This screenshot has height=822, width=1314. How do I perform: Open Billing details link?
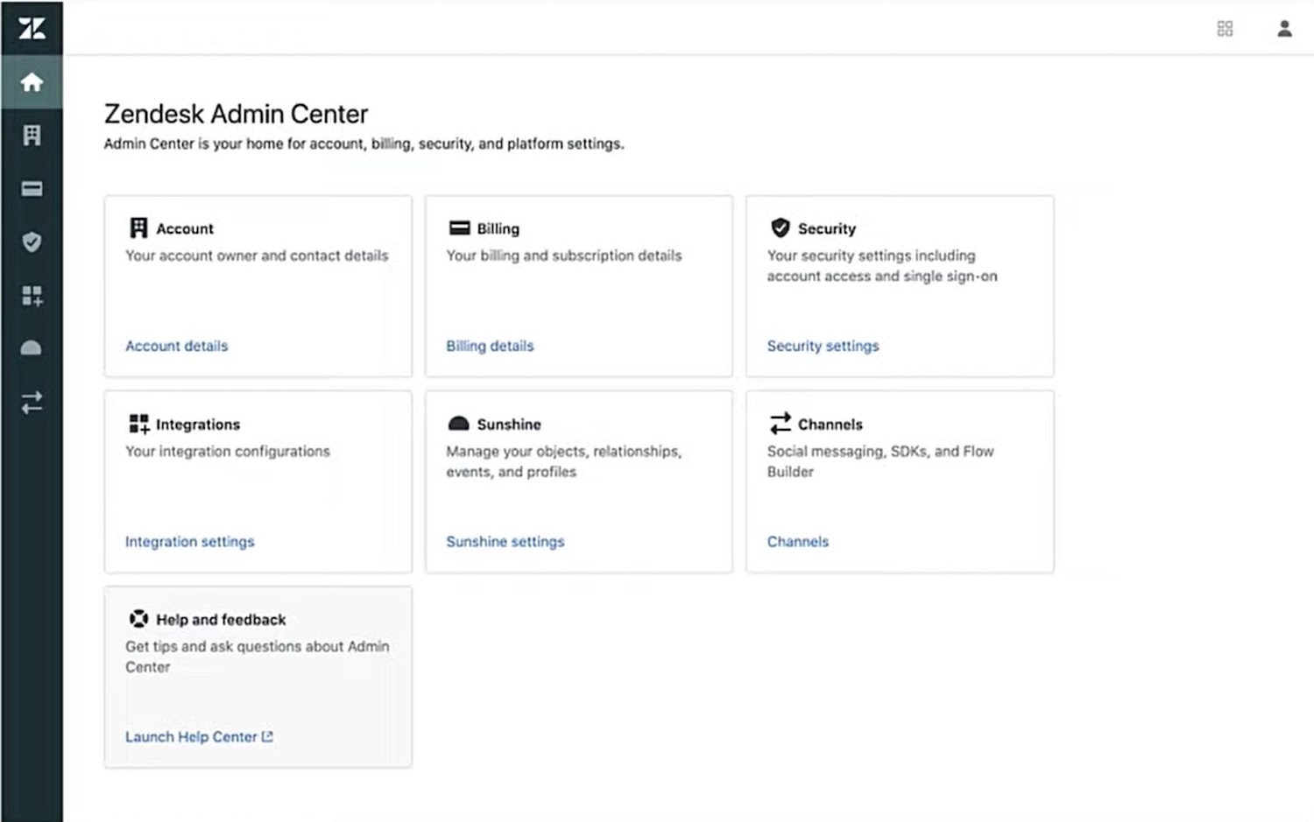(490, 346)
